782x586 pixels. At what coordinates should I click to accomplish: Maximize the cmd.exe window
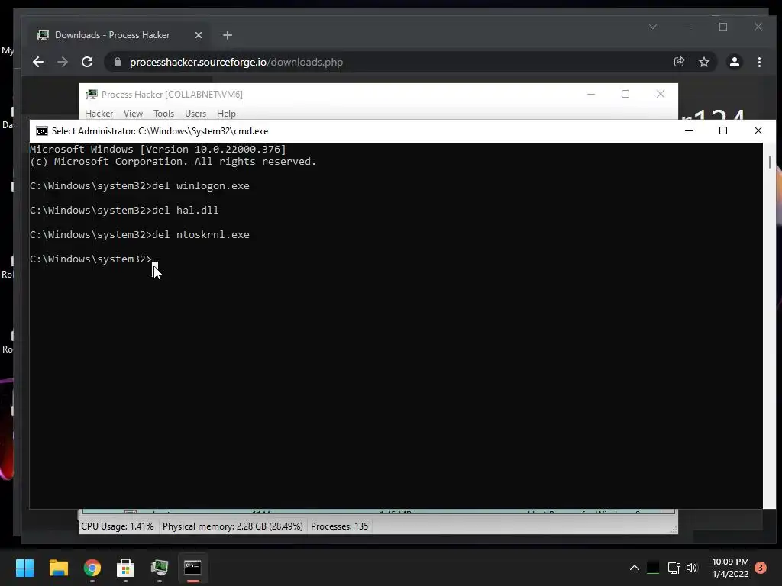coord(722,130)
